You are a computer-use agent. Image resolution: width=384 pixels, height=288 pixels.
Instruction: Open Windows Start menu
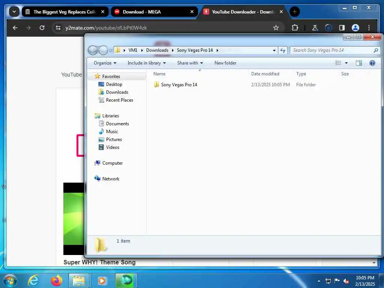click(10, 280)
